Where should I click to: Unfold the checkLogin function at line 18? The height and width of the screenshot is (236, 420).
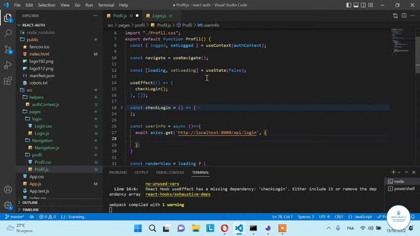(x=121, y=108)
